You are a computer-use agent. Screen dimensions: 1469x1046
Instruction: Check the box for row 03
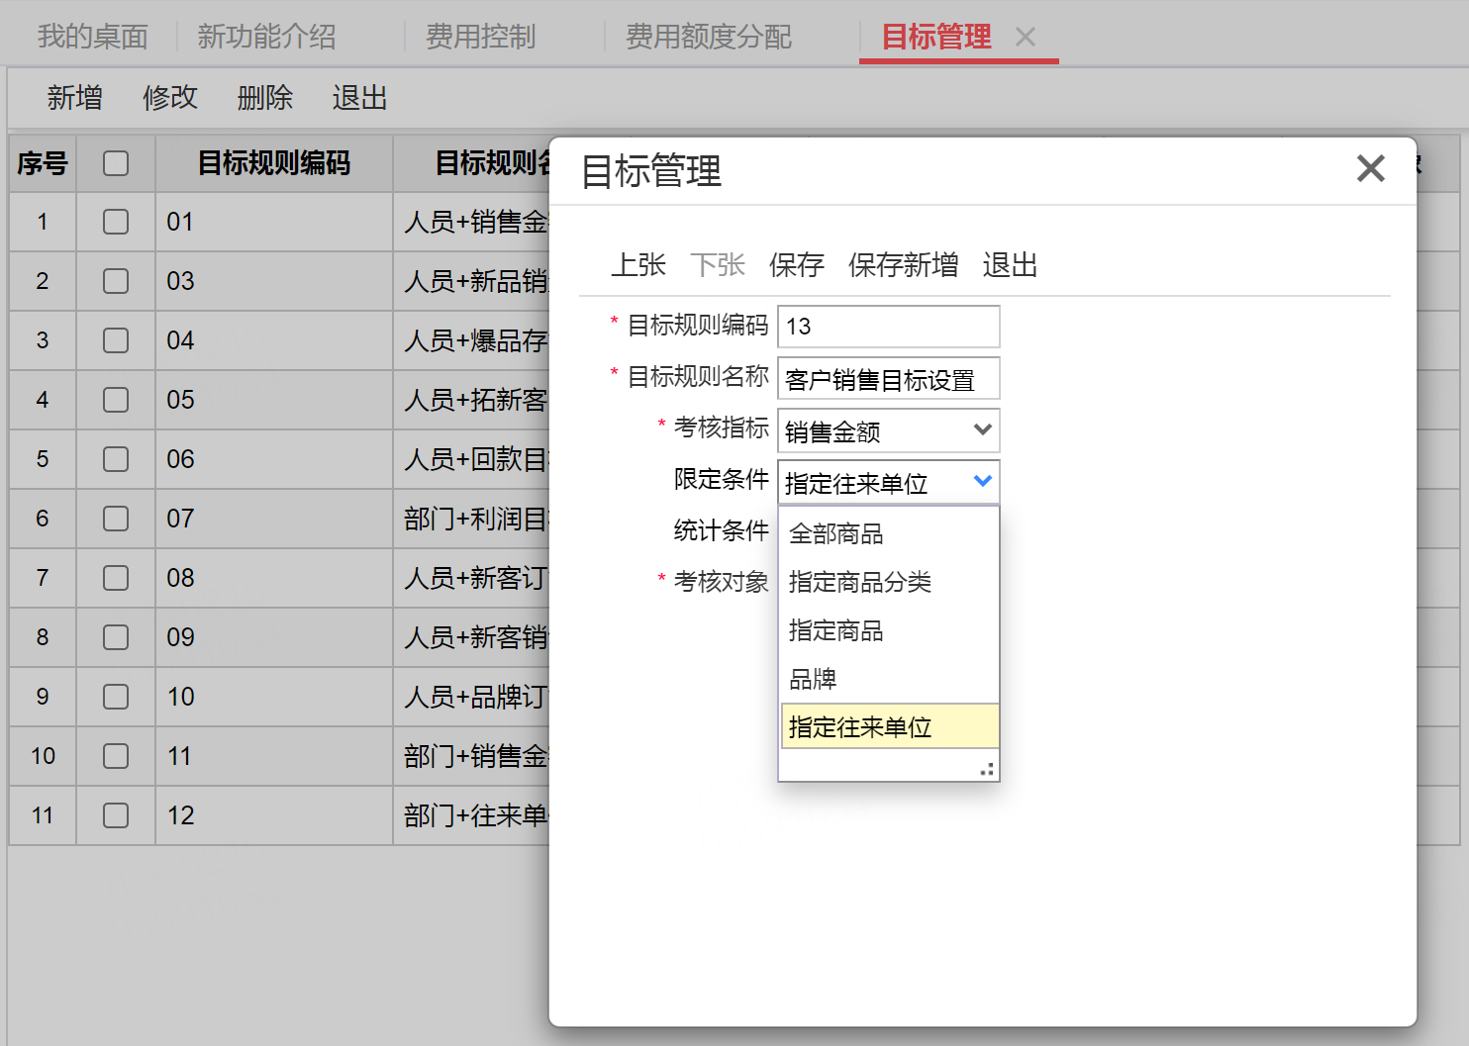tap(116, 281)
